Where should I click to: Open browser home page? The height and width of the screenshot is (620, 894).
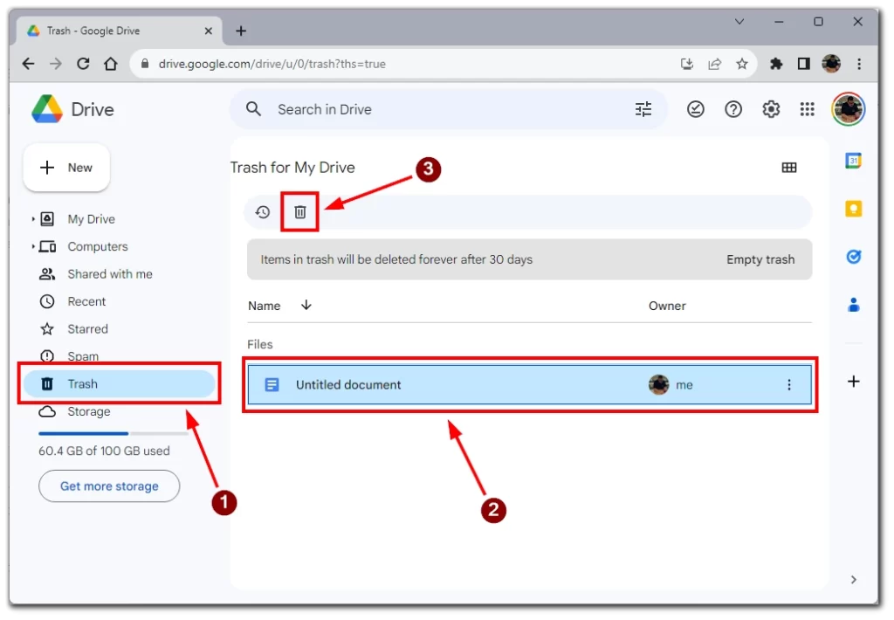coord(111,64)
